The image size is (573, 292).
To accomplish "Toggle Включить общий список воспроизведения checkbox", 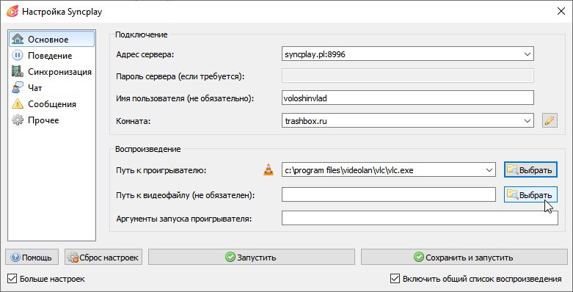I will click(x=395, y=279).
